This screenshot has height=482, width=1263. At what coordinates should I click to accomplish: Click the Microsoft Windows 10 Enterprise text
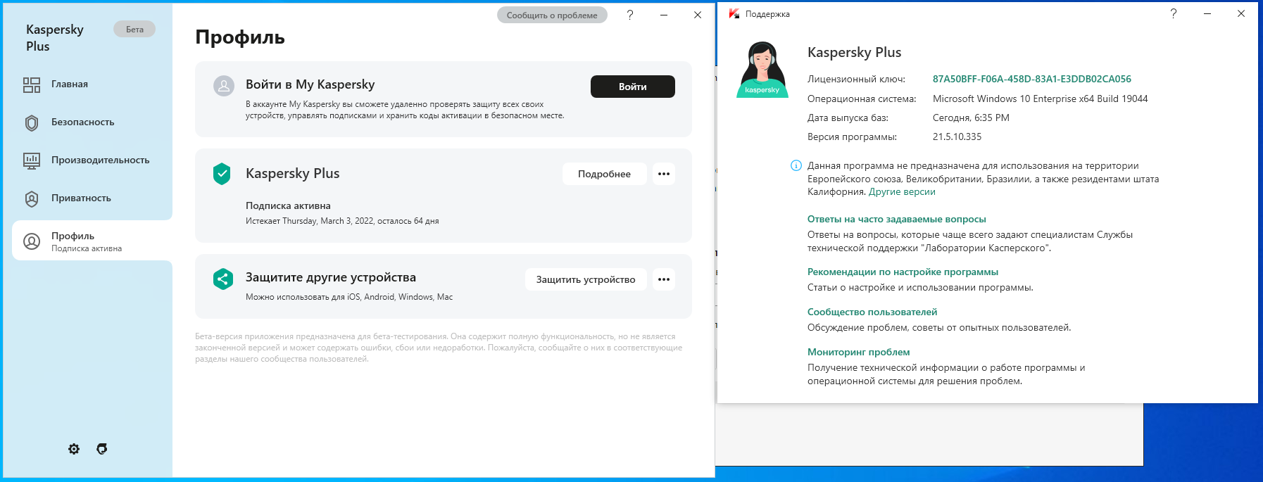click(1041, 99)
